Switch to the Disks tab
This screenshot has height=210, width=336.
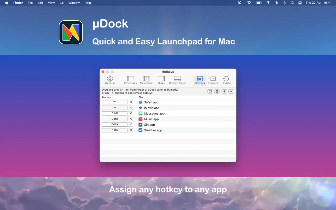click(161, 80)
